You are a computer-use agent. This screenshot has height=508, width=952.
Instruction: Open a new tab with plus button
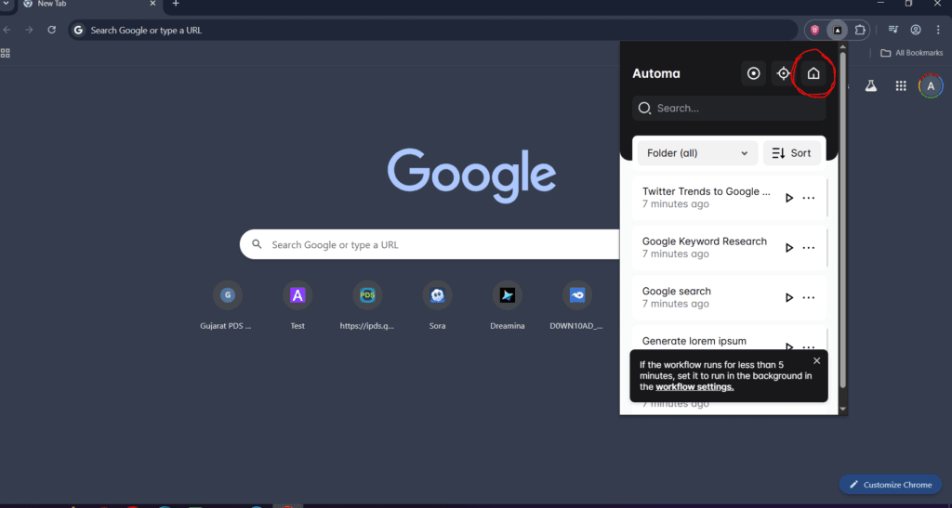pos(176,5)
